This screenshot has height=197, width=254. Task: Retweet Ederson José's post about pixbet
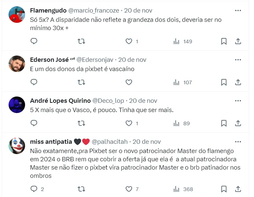pyautogui.click(x=81, y=82)
